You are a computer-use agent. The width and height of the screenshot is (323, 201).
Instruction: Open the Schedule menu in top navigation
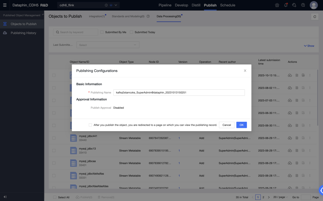[x=228, y=5]
